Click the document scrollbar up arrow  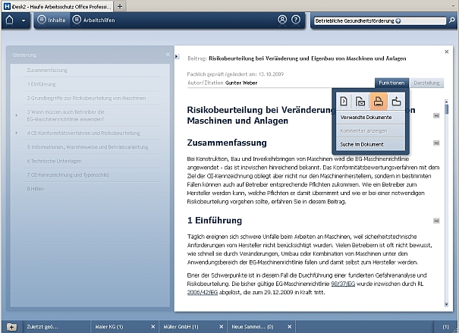point(446,101)
